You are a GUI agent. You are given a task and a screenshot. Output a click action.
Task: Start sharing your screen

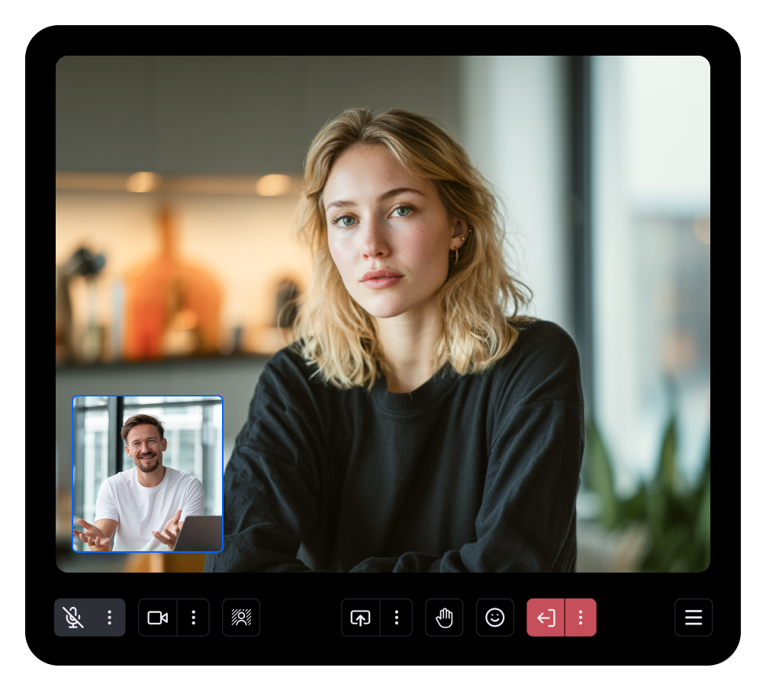(x=360, y=618)
